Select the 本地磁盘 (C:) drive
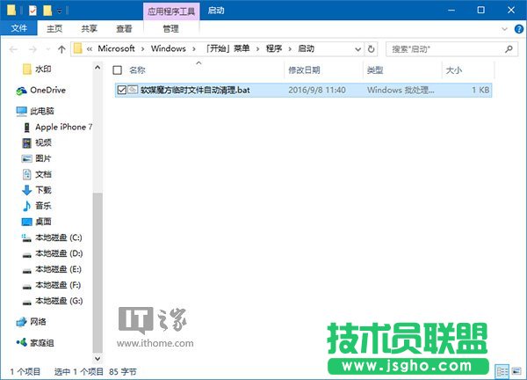The image size is (527, 380). click(58, 237)
